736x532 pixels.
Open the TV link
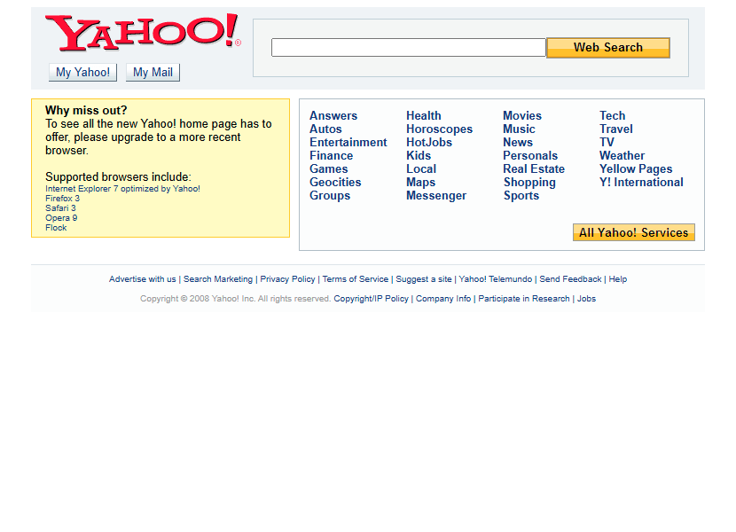[607, 142]
